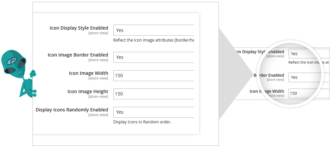Open the magnified Icon Display Style Enabled dropdown
Viewport: 331px width, 148px height.
pos(307,54)
